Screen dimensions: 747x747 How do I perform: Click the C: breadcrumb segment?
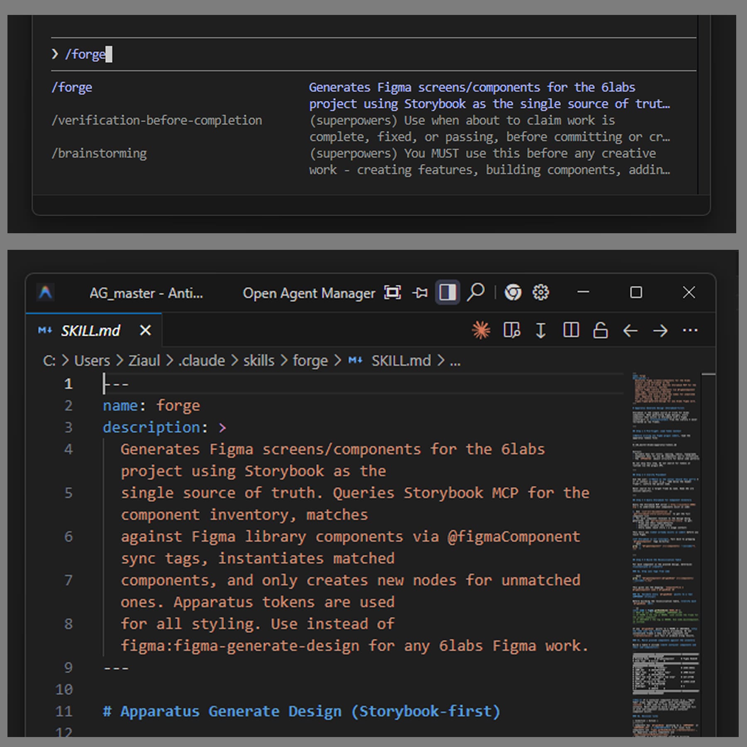[49, 361]
